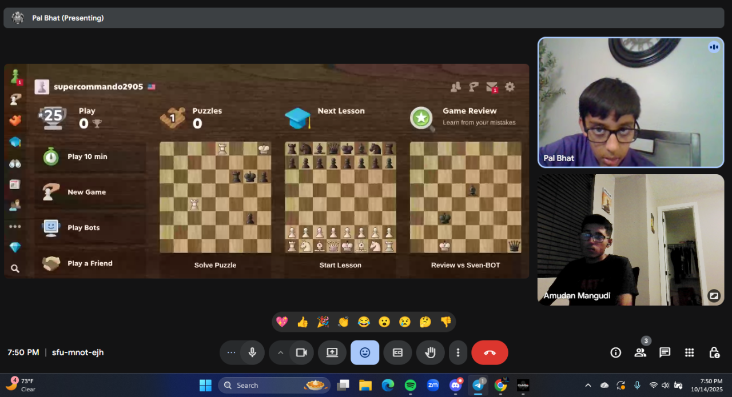Viewport: 732px width, 397px height.
Task: Select Play a Friend option
Action: tap(90, 263)
